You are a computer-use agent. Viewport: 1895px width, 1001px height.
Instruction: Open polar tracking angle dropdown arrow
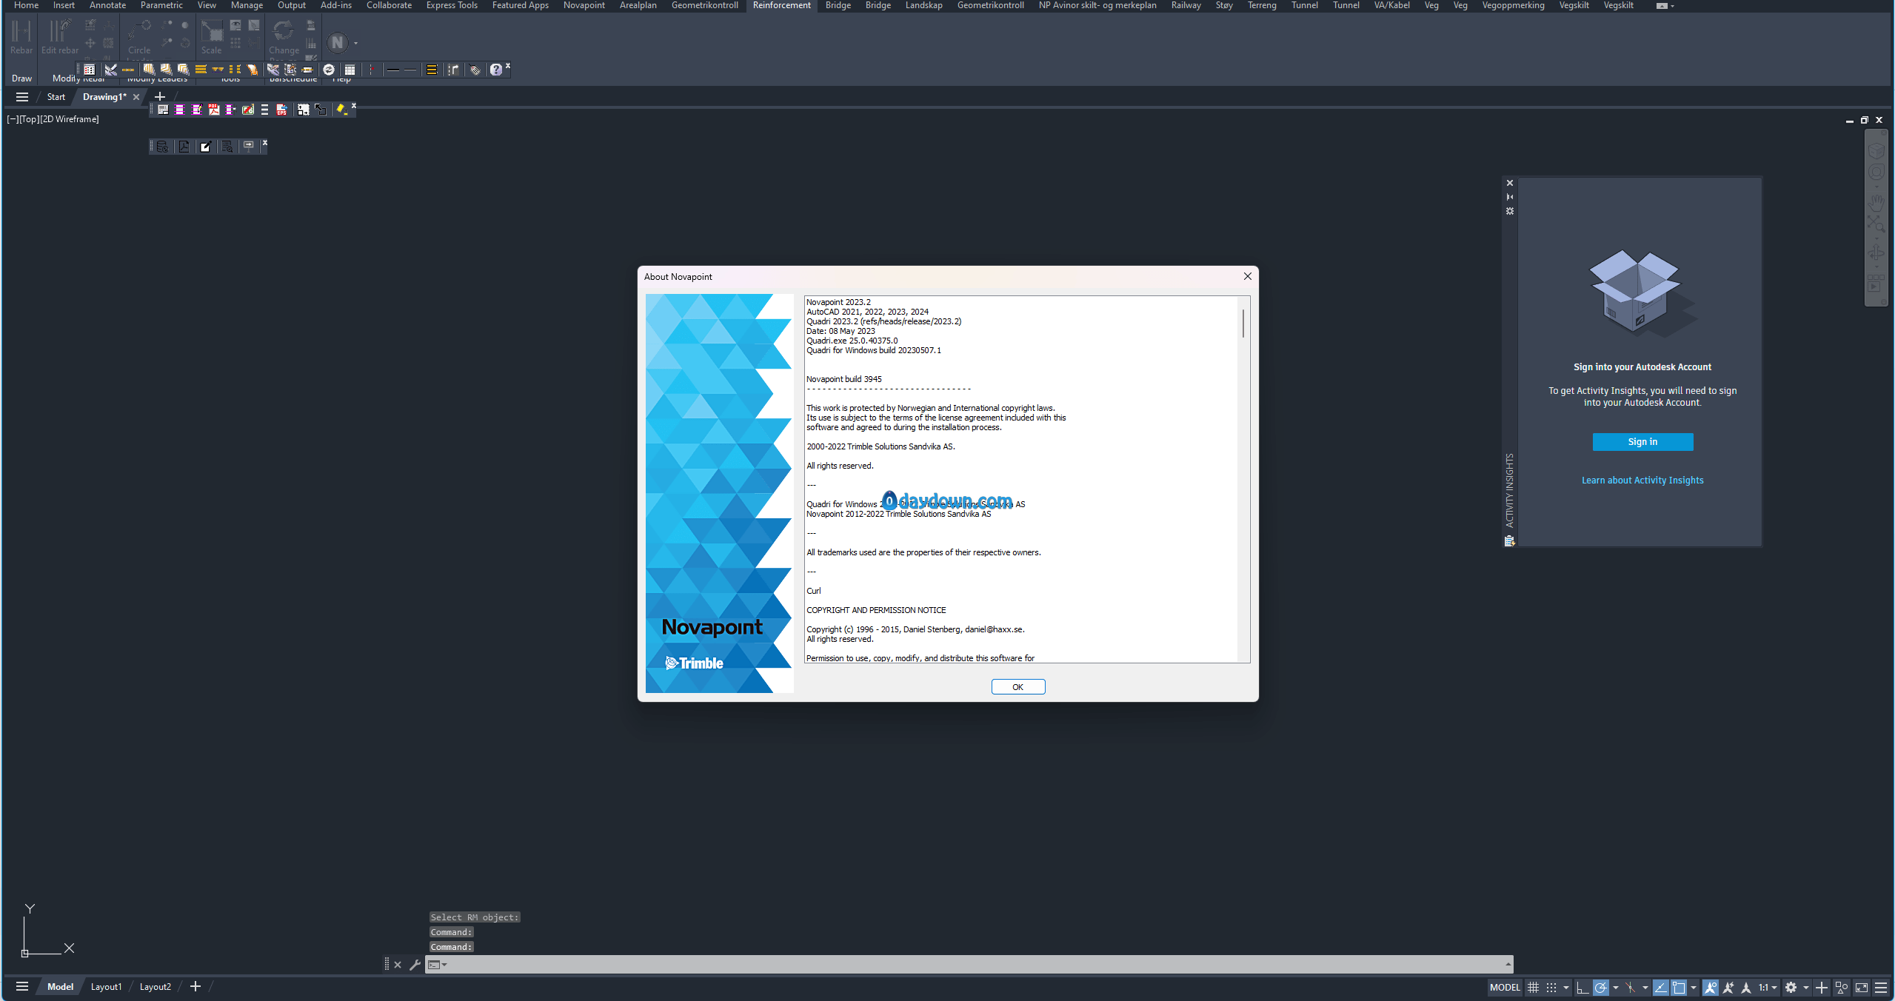(x=1615, y=988)
